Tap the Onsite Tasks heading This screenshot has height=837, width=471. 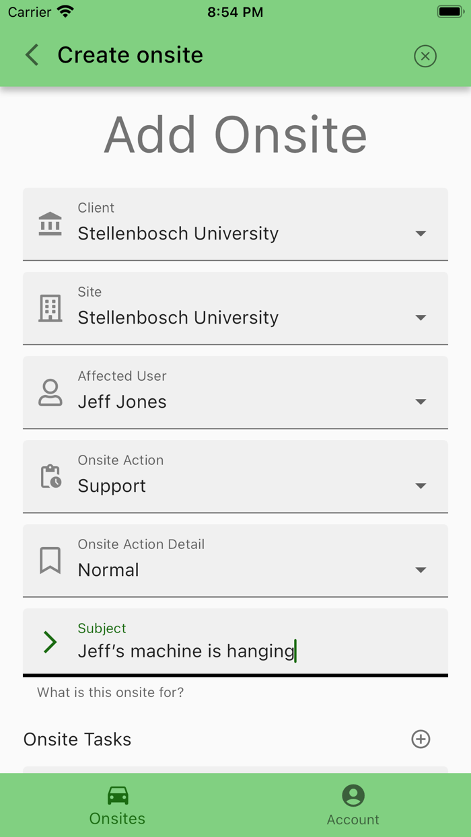coord(77,739)
